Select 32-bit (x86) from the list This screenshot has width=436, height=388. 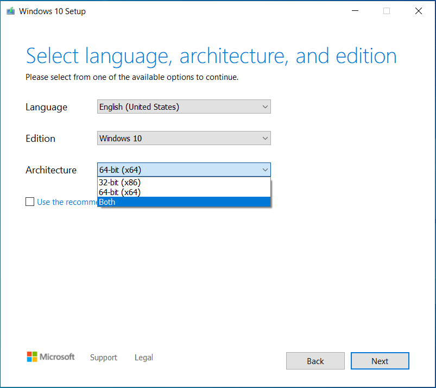point(184,182)
